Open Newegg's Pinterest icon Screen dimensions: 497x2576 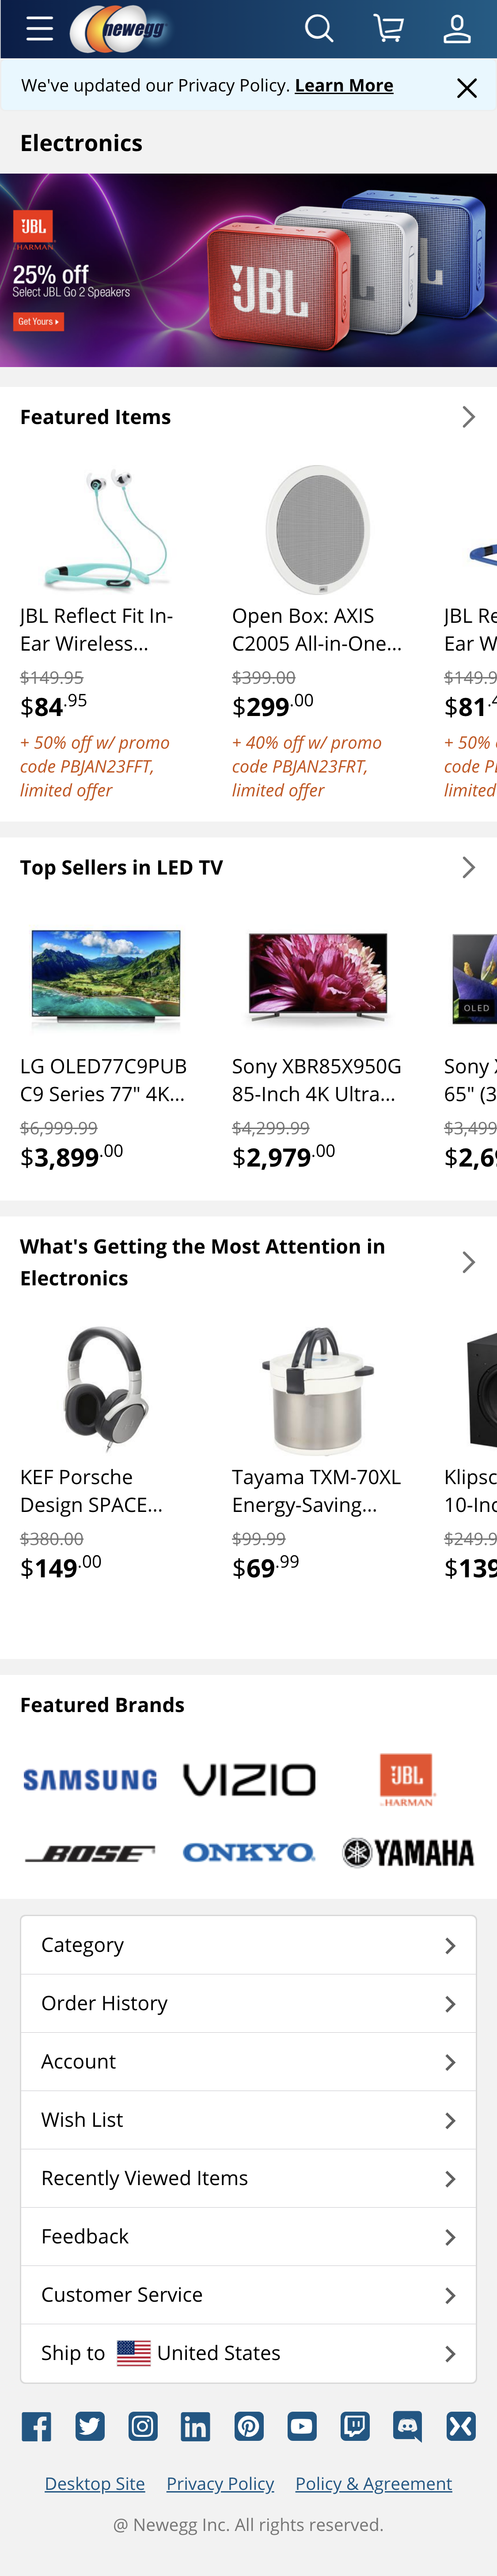249,2426
